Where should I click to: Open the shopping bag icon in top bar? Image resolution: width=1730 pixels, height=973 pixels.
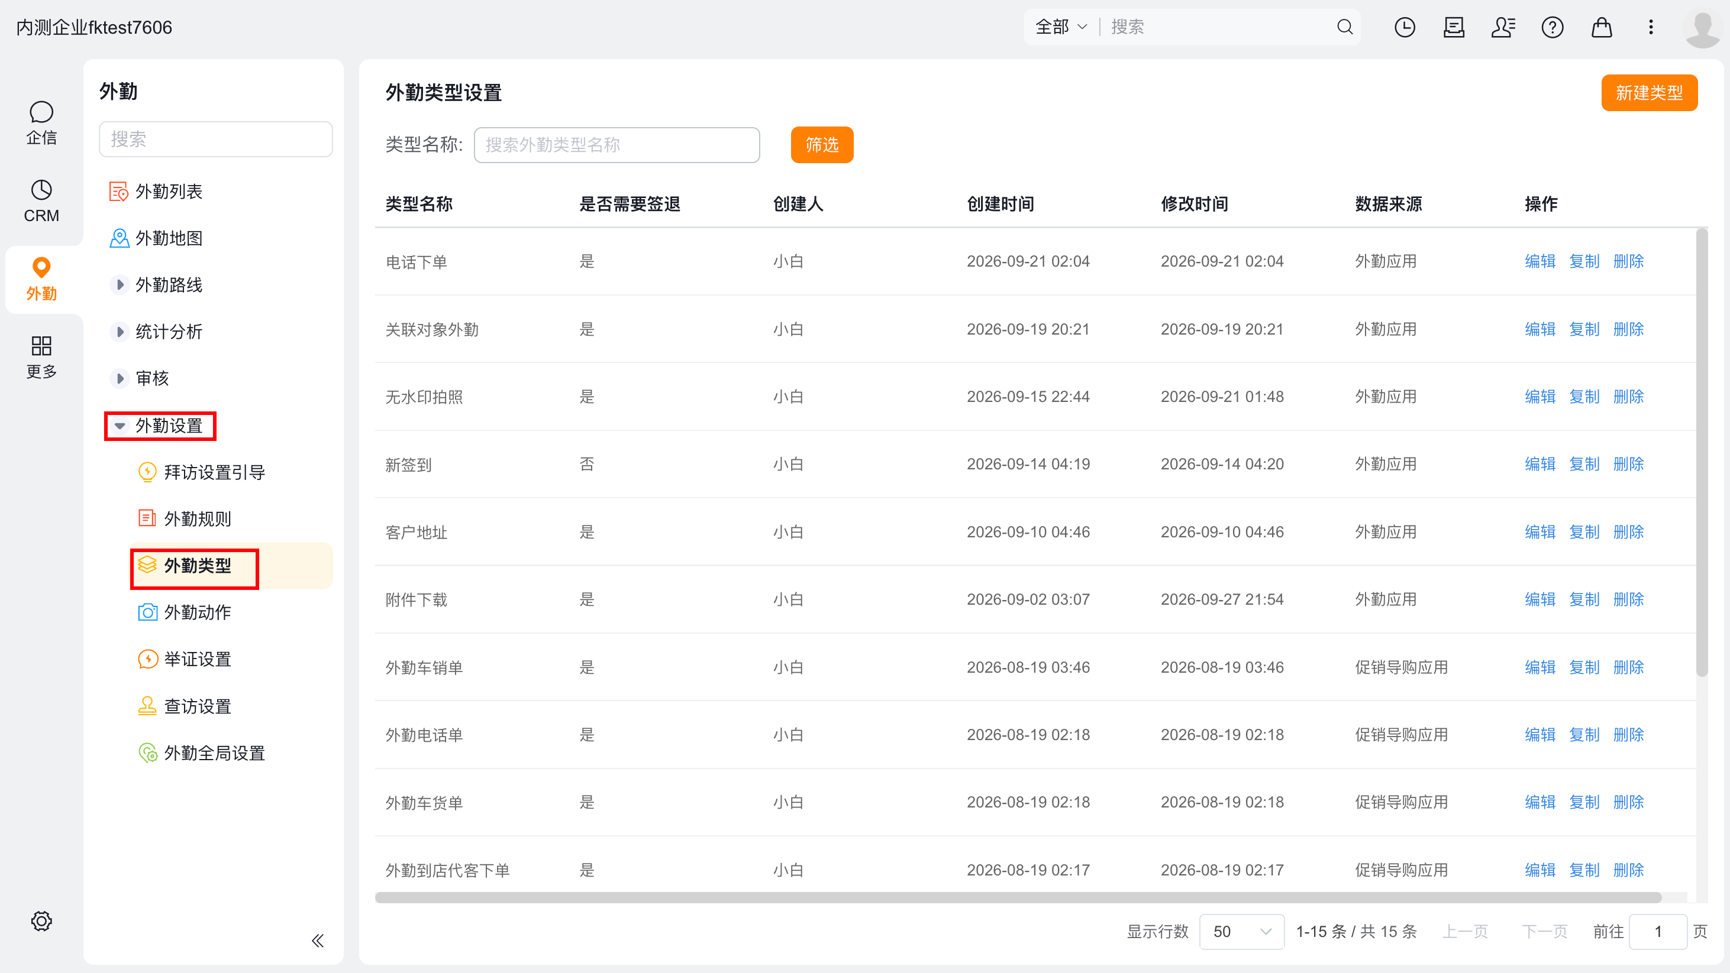point(1602,27)
